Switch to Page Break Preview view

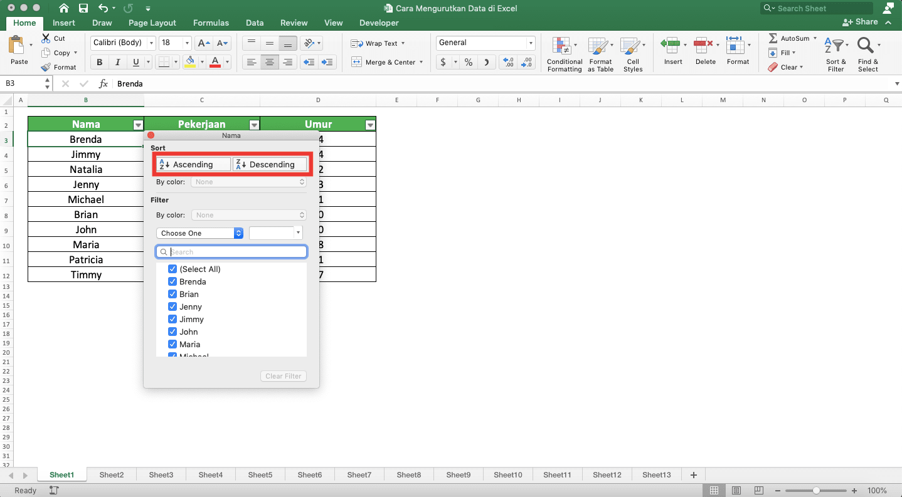tap(759, 490)
